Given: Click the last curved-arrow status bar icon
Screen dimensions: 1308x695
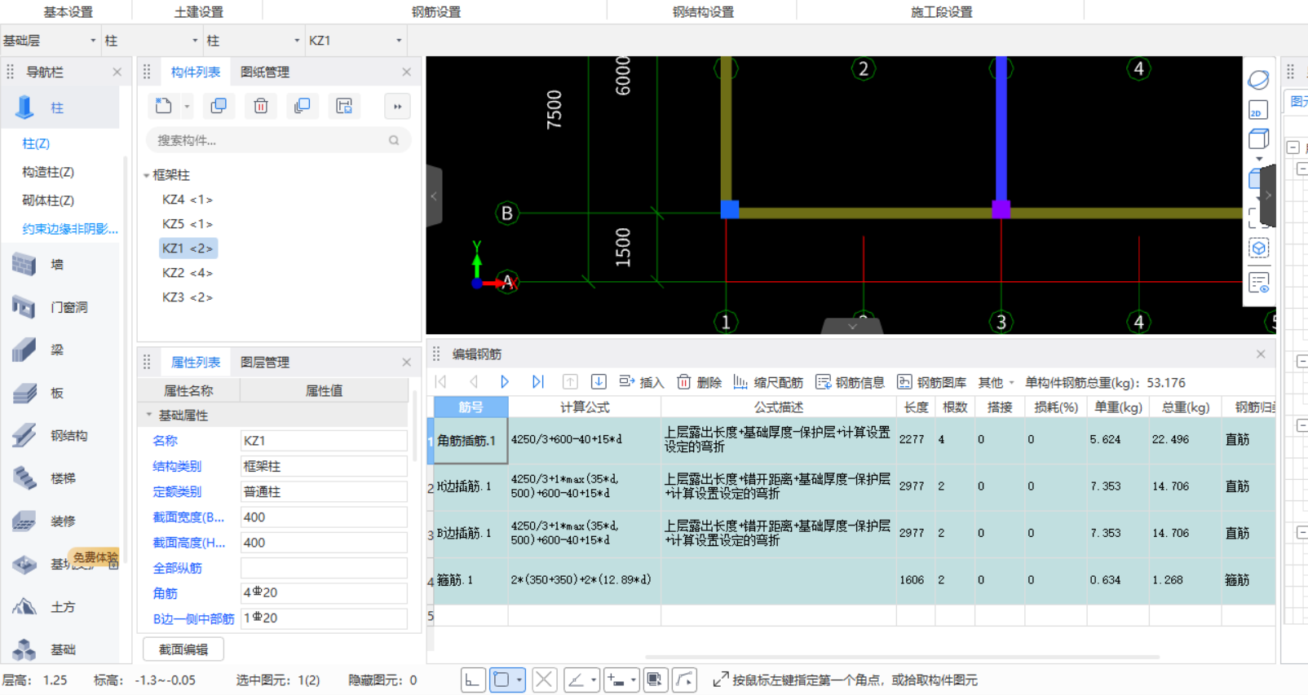Looking at the screenshot, I should 685,680.
